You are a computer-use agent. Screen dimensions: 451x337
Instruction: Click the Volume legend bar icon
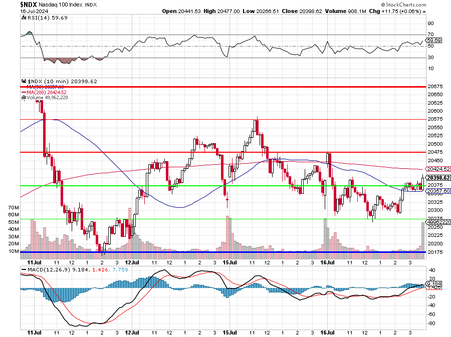[x=23, y=98]
